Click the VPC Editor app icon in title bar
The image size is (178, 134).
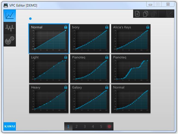click(6, 5)
